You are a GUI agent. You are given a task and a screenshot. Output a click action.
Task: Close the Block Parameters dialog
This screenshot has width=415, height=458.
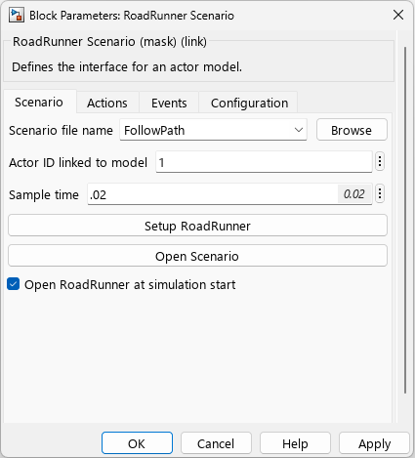(x=398, y=15)
